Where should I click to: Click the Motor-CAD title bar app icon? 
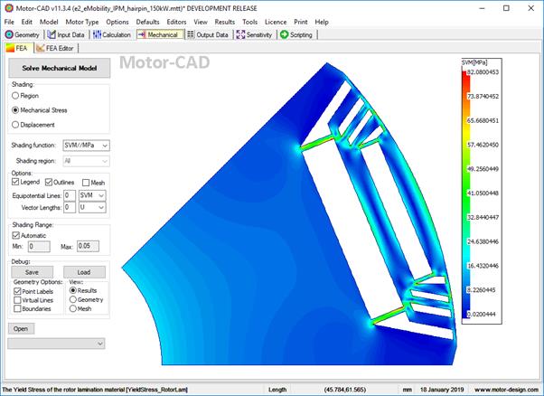[9, 8]
